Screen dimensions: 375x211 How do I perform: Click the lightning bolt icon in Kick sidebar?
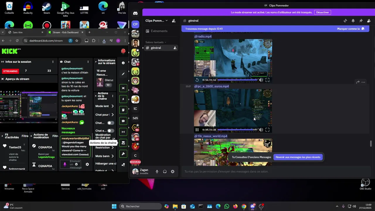[x=123, y=99]
